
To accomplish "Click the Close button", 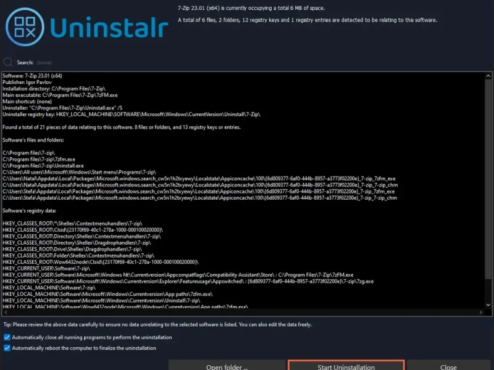I will [x=448, y=366].
